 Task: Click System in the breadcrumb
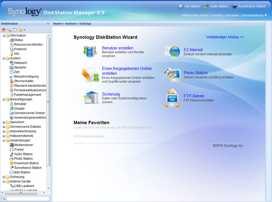71,24
